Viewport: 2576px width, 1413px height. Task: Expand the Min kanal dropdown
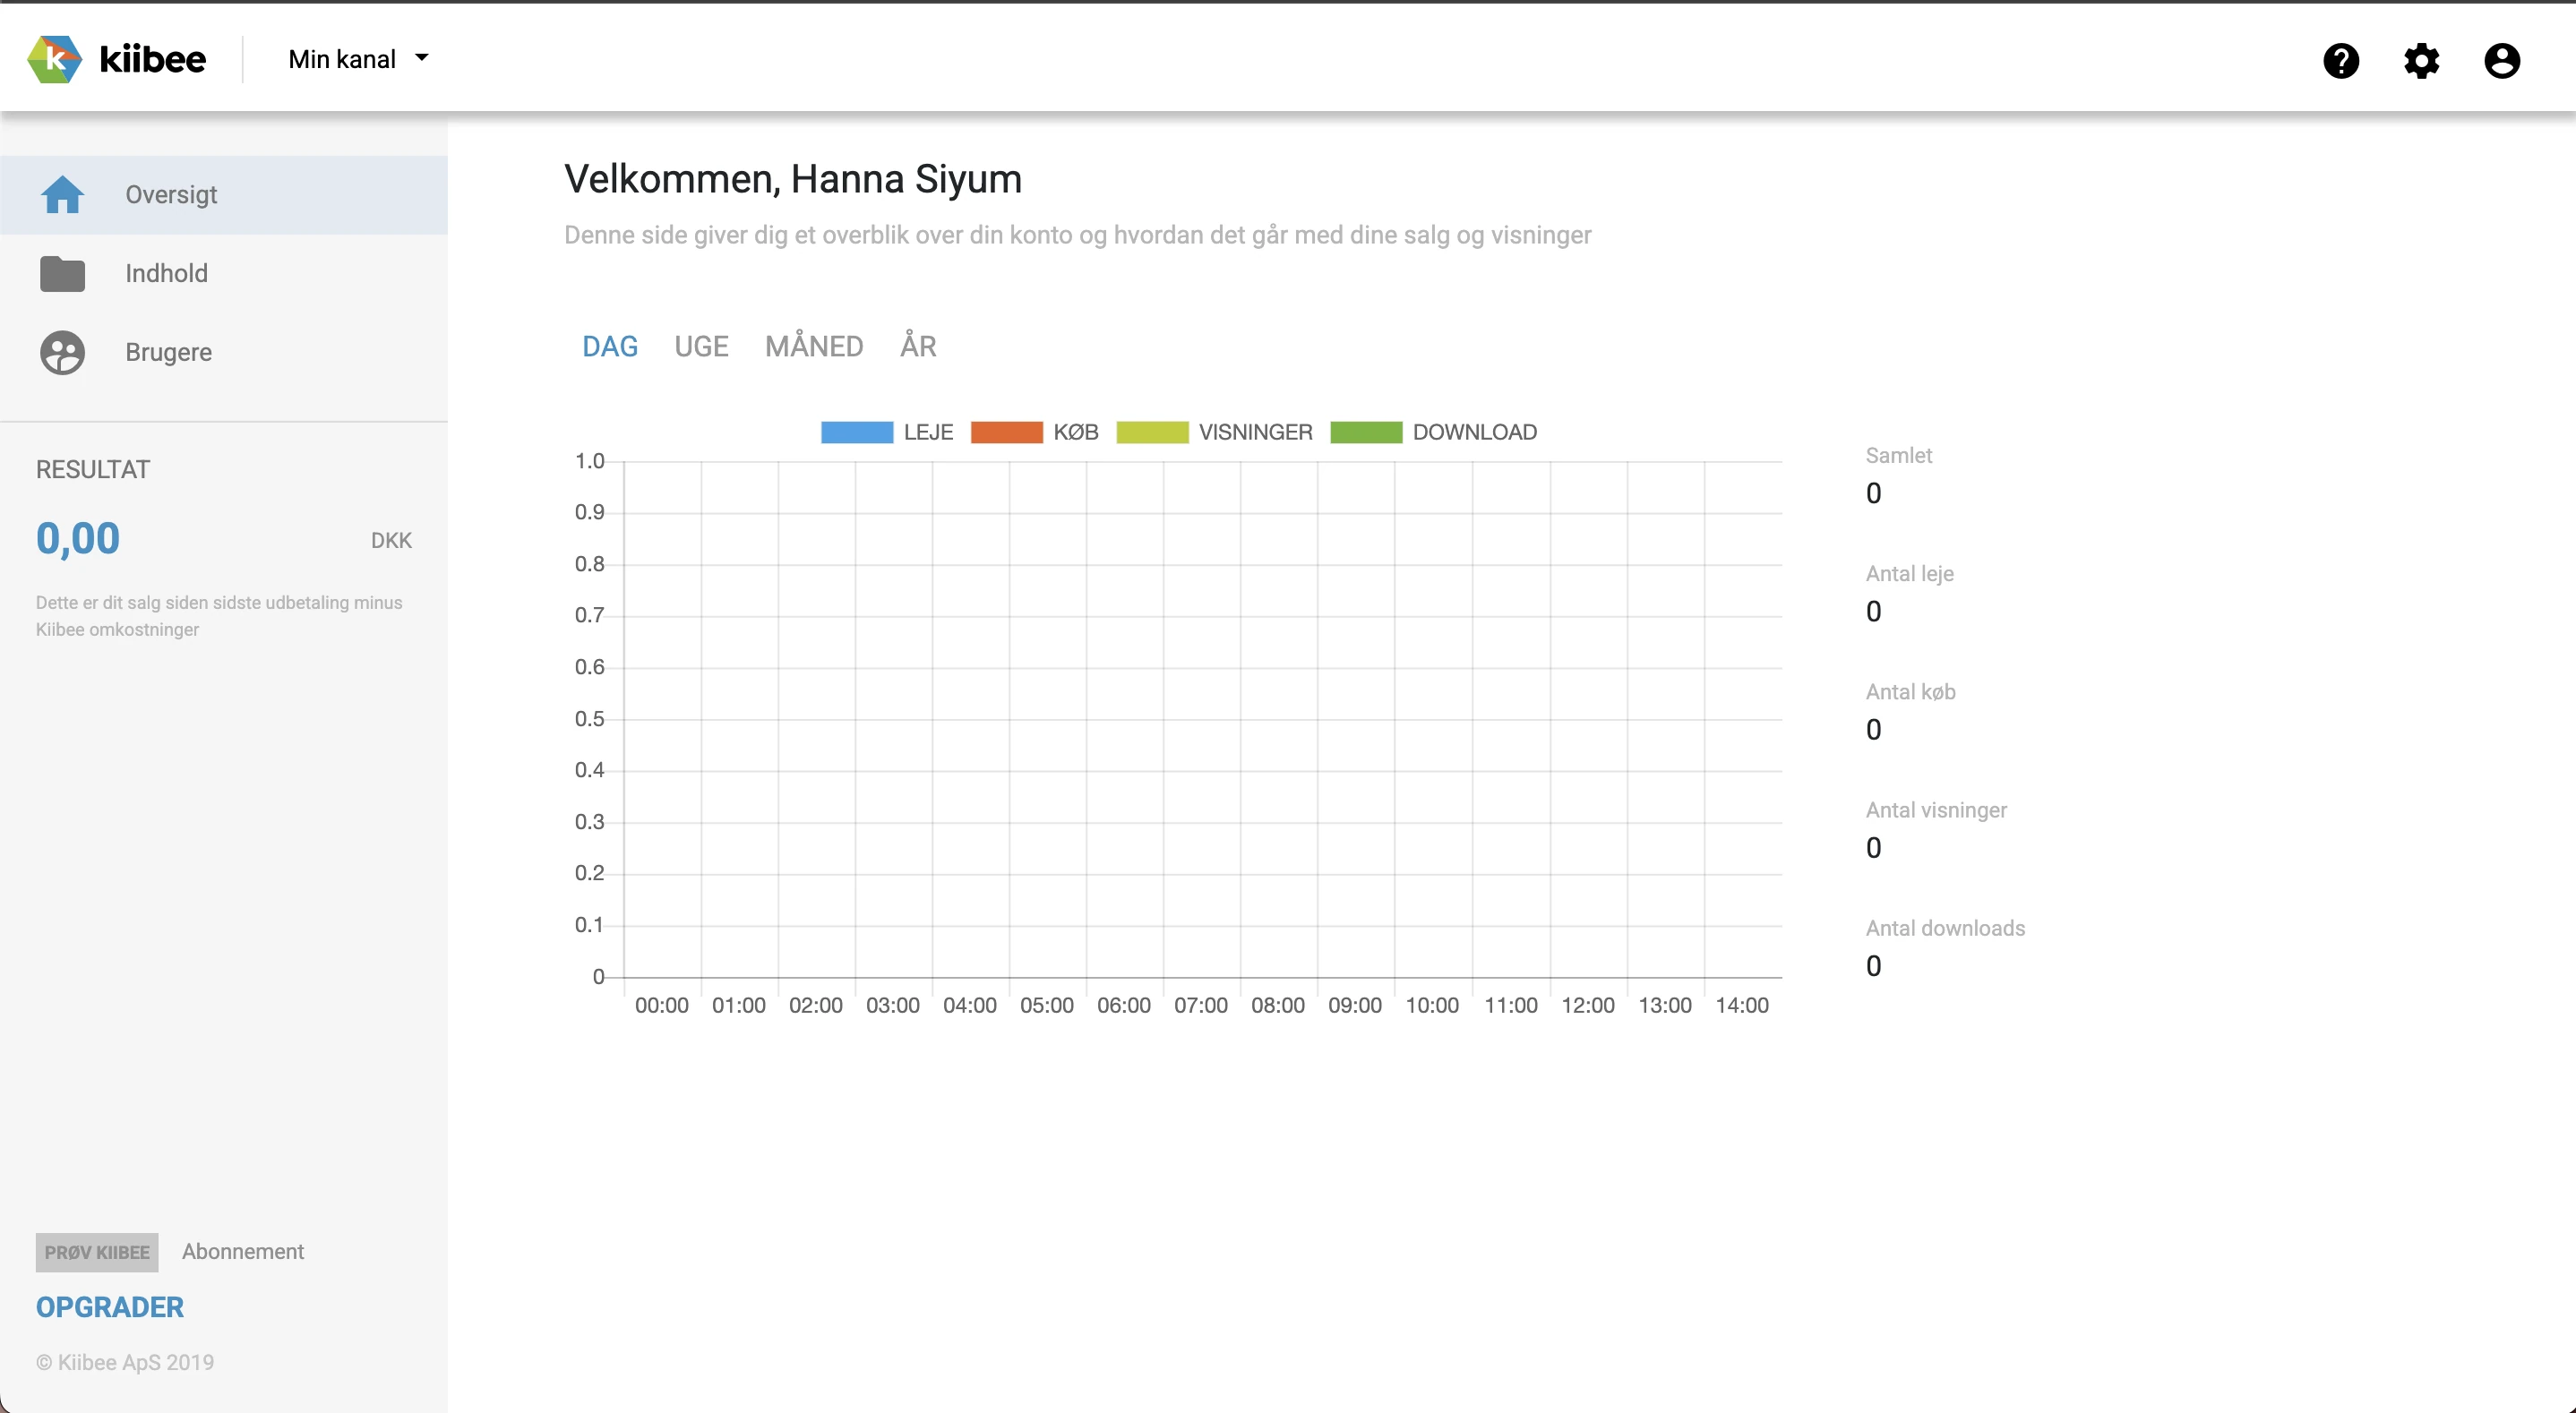tap(358, 59)
